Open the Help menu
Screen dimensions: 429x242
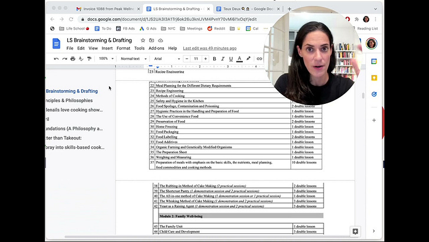click(172, 48)
